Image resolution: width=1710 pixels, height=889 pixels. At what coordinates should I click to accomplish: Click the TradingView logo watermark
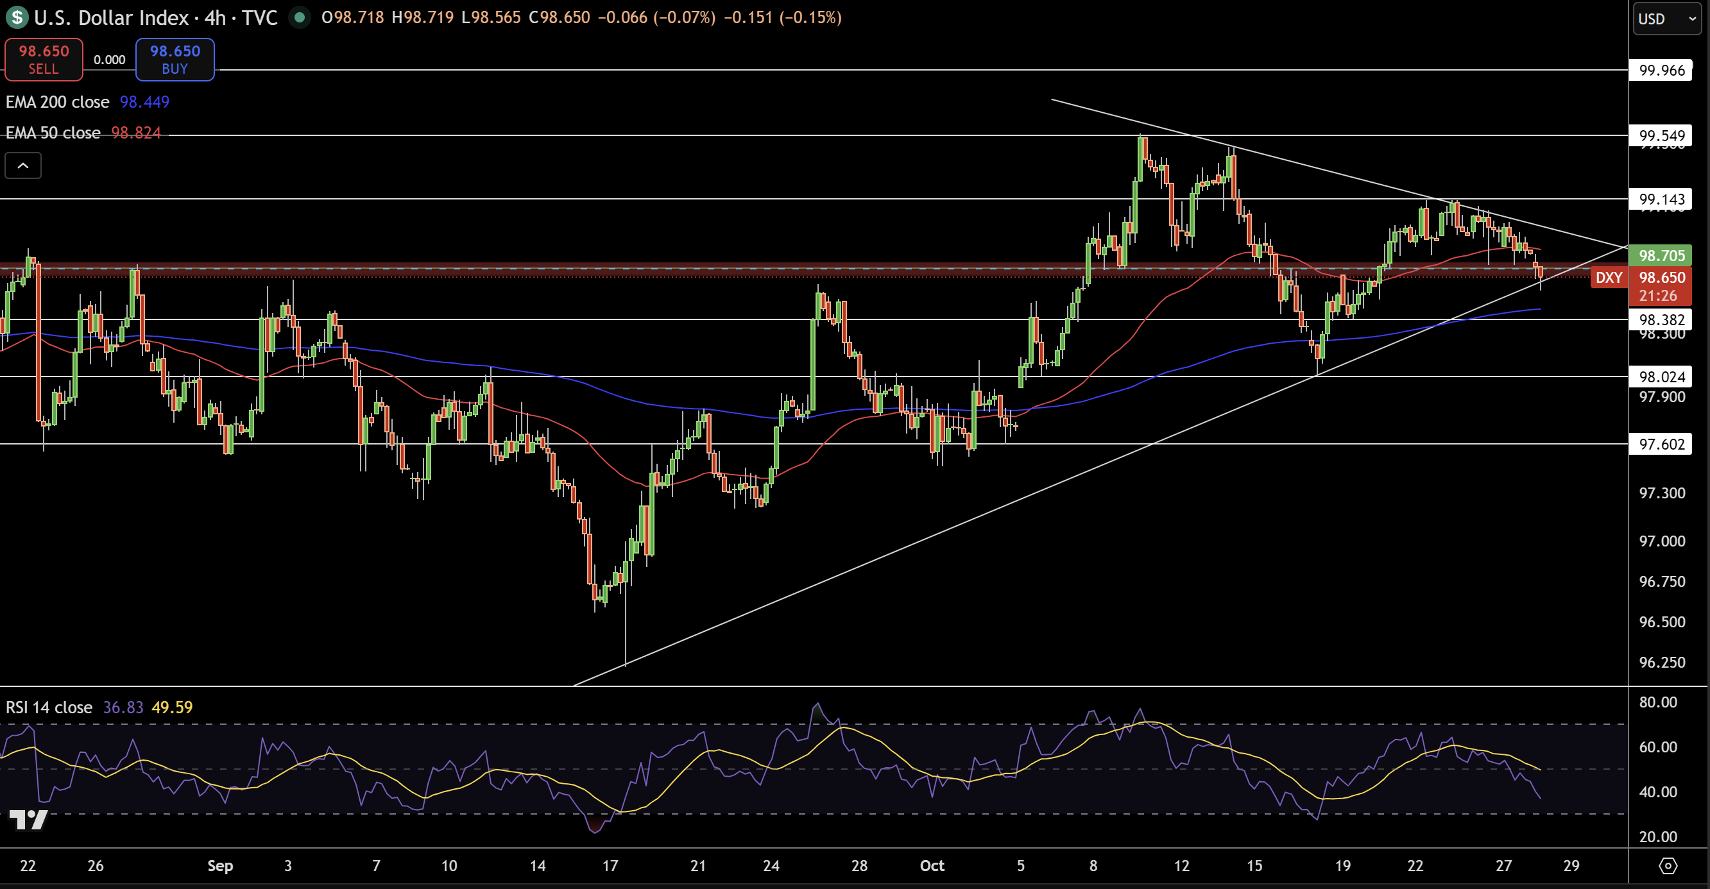coord(30,820)
